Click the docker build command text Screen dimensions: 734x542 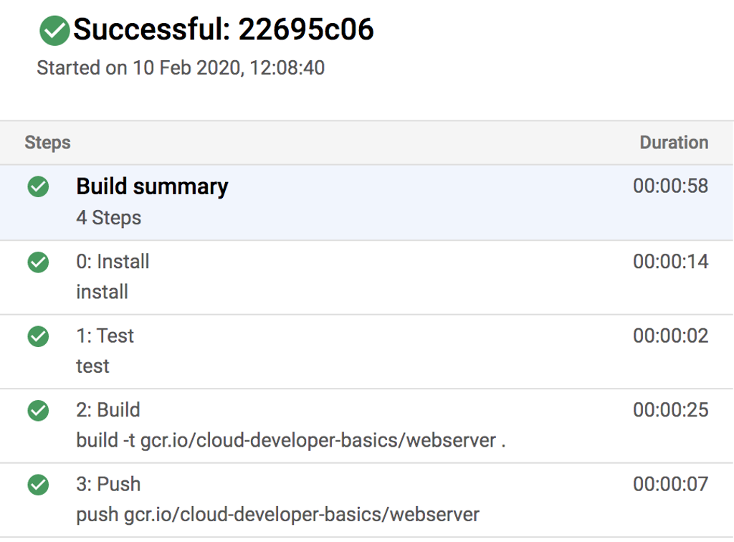291,440
